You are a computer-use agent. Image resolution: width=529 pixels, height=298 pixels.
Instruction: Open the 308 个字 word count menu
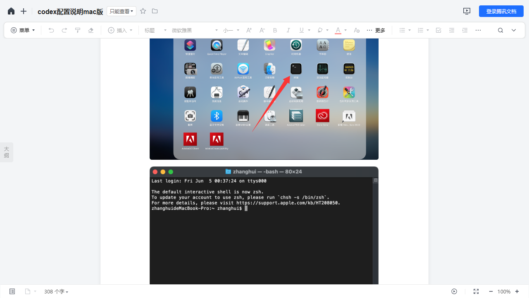tap(56, 291)
